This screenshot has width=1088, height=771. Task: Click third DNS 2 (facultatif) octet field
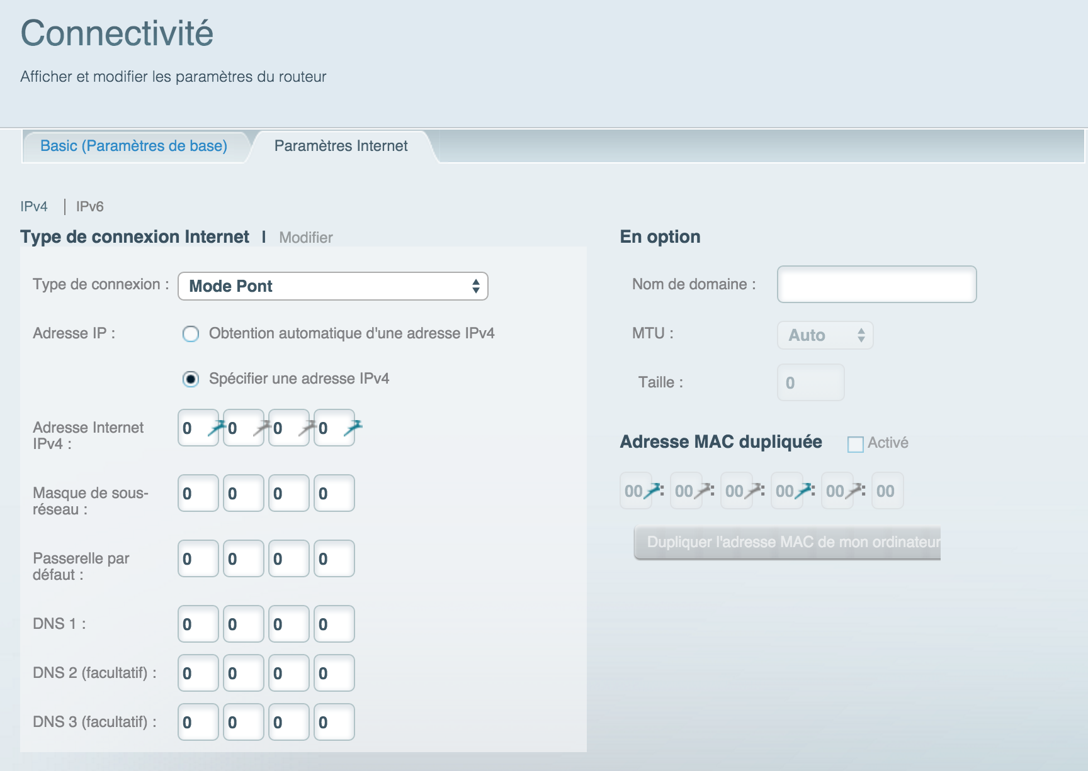[x=289, y=674]
